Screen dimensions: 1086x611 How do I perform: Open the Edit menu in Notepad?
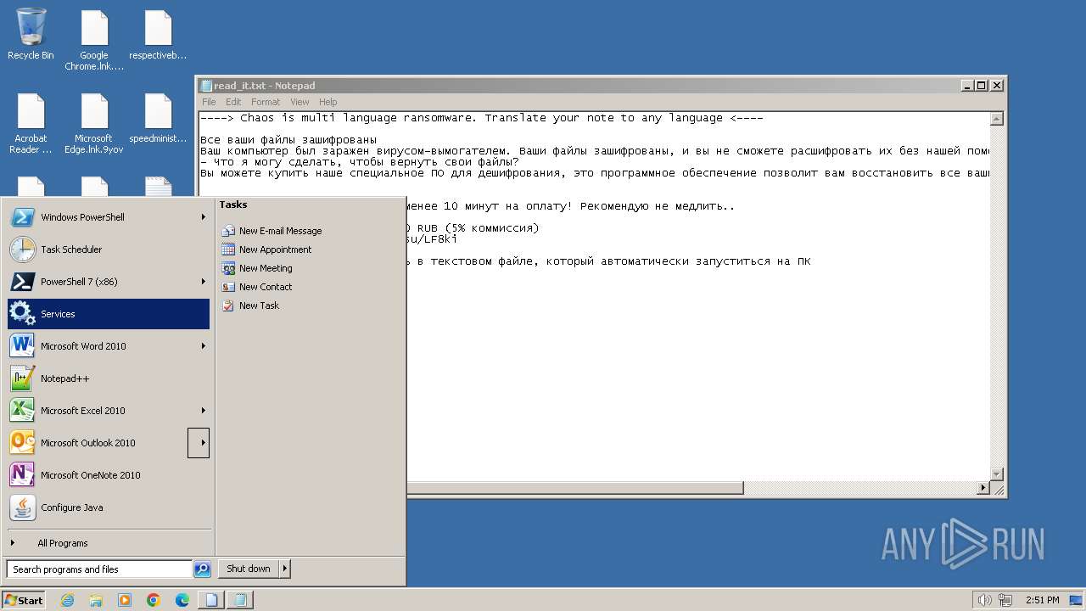pos(233,102)
